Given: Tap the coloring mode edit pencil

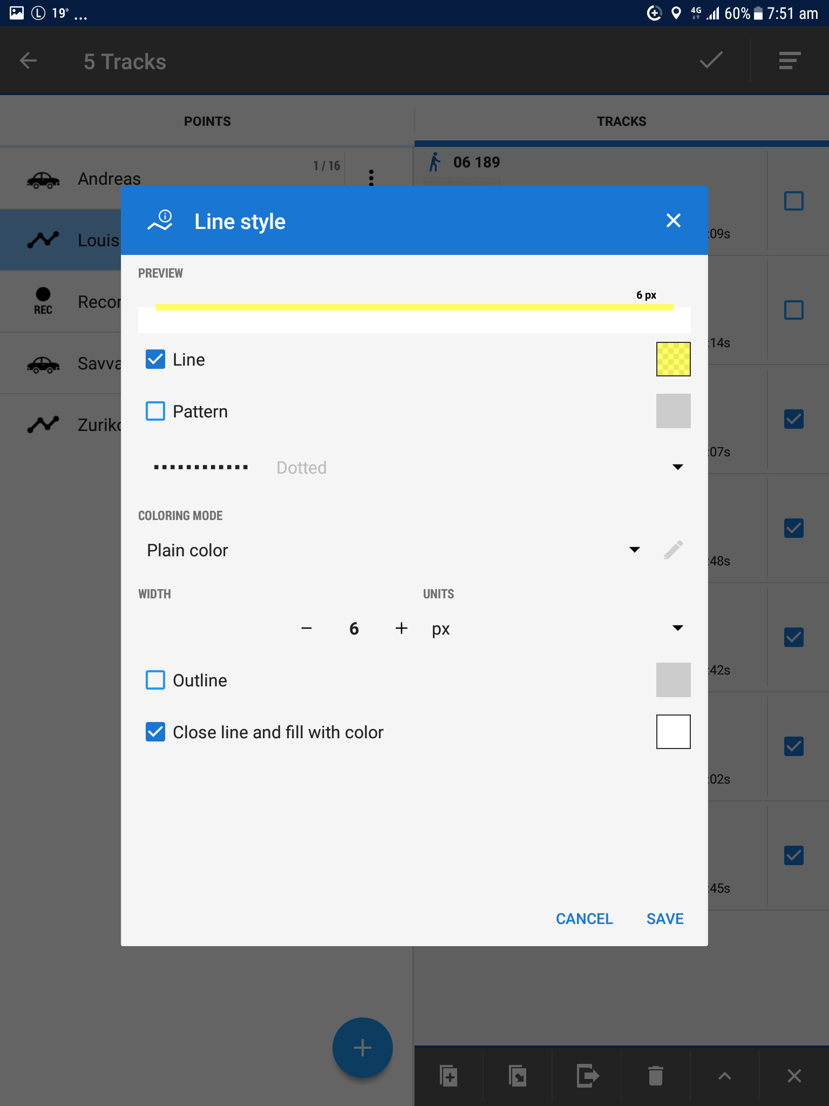Looking at the screenshot, I should pos(673,550).
